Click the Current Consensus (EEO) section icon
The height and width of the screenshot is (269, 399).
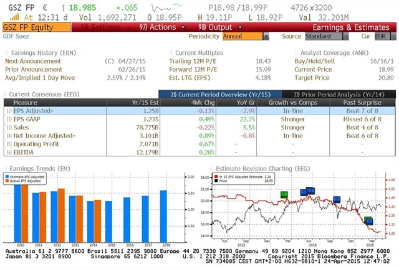tap(5, 94)
